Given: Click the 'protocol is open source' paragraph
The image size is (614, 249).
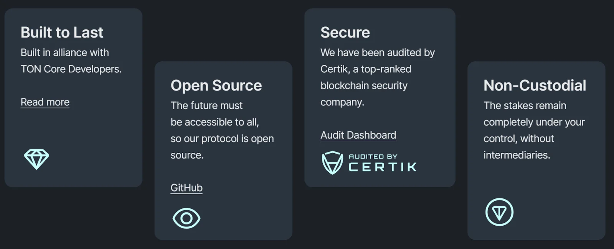Looking at the screenshot, I should [222, 130].
